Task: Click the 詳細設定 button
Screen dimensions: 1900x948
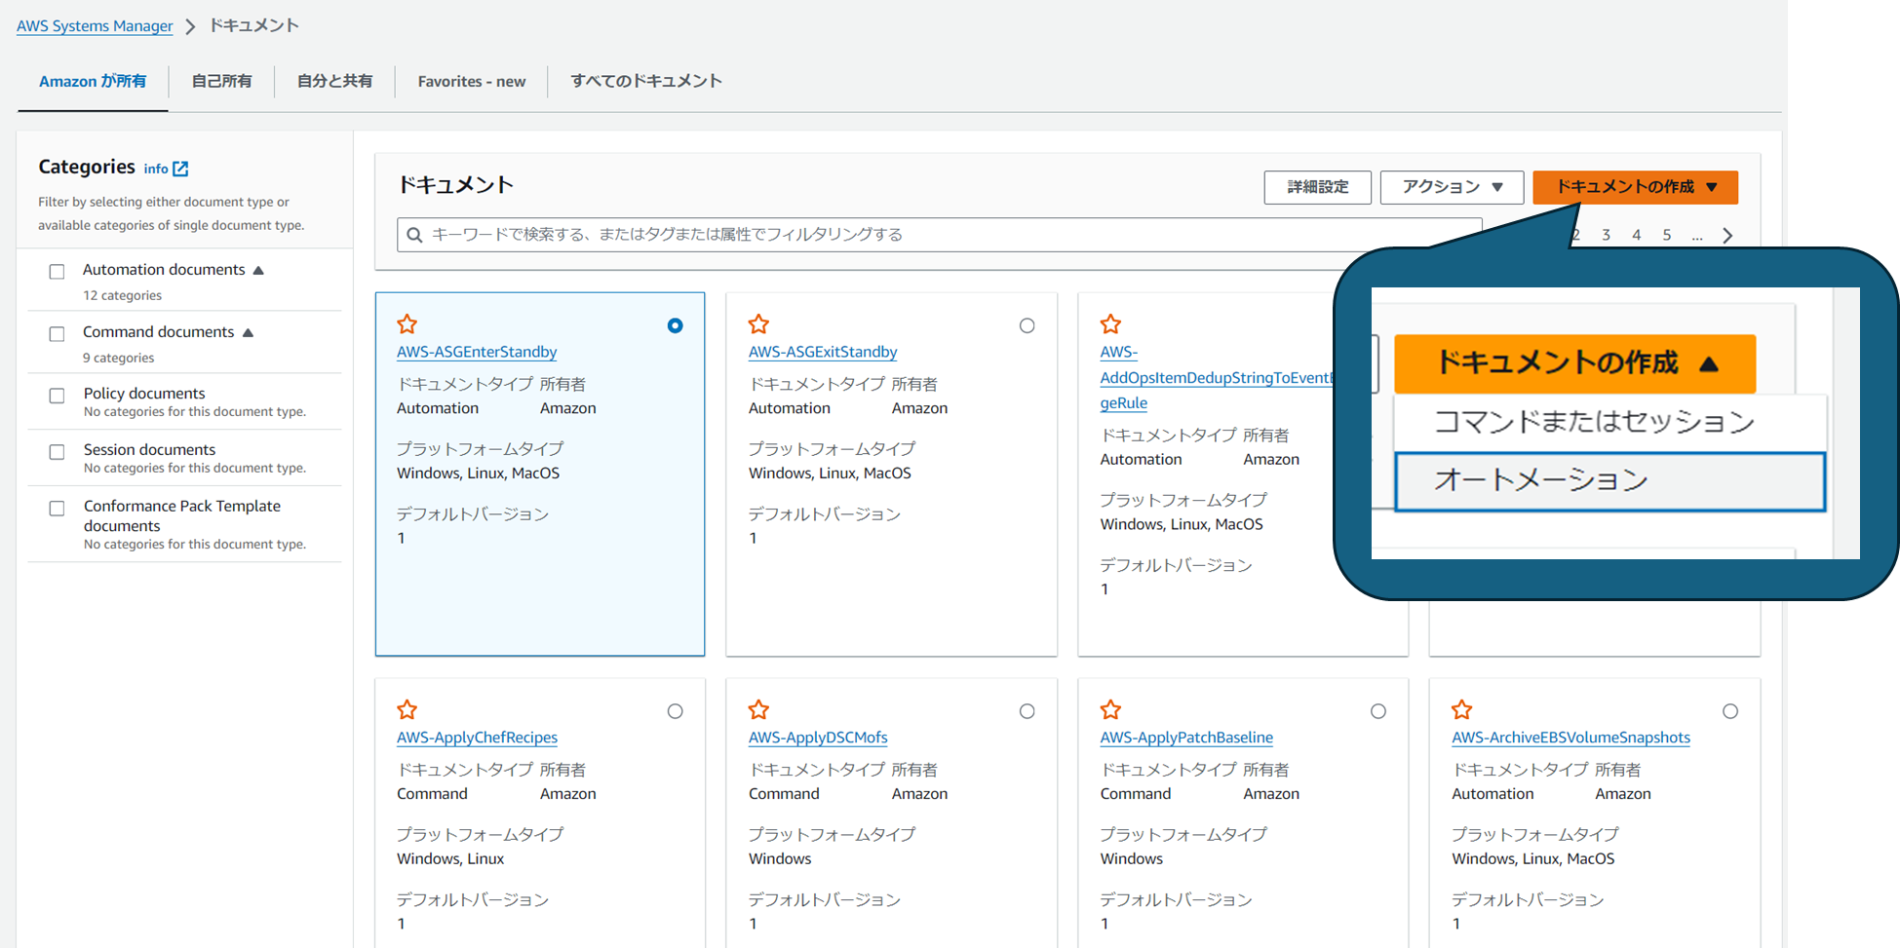Action: tap(1318, 187)
